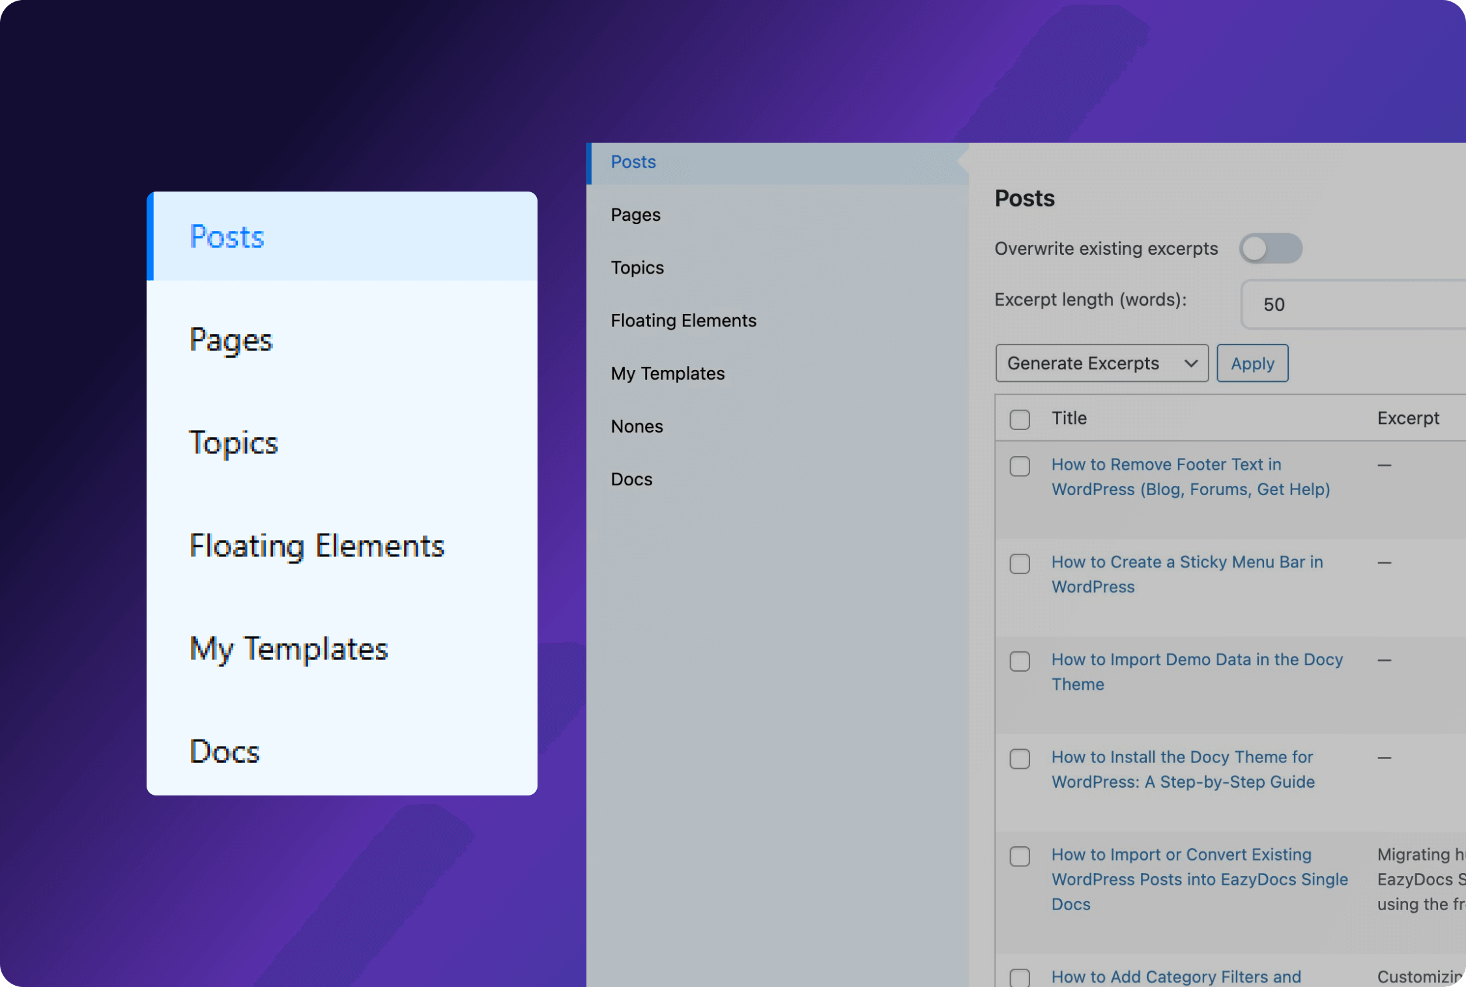Image resolution: width=1466 pixels, height=987 pixels.
Task: Choose My Templates in enlarged menu panel
Action: (x=288, y=649)
